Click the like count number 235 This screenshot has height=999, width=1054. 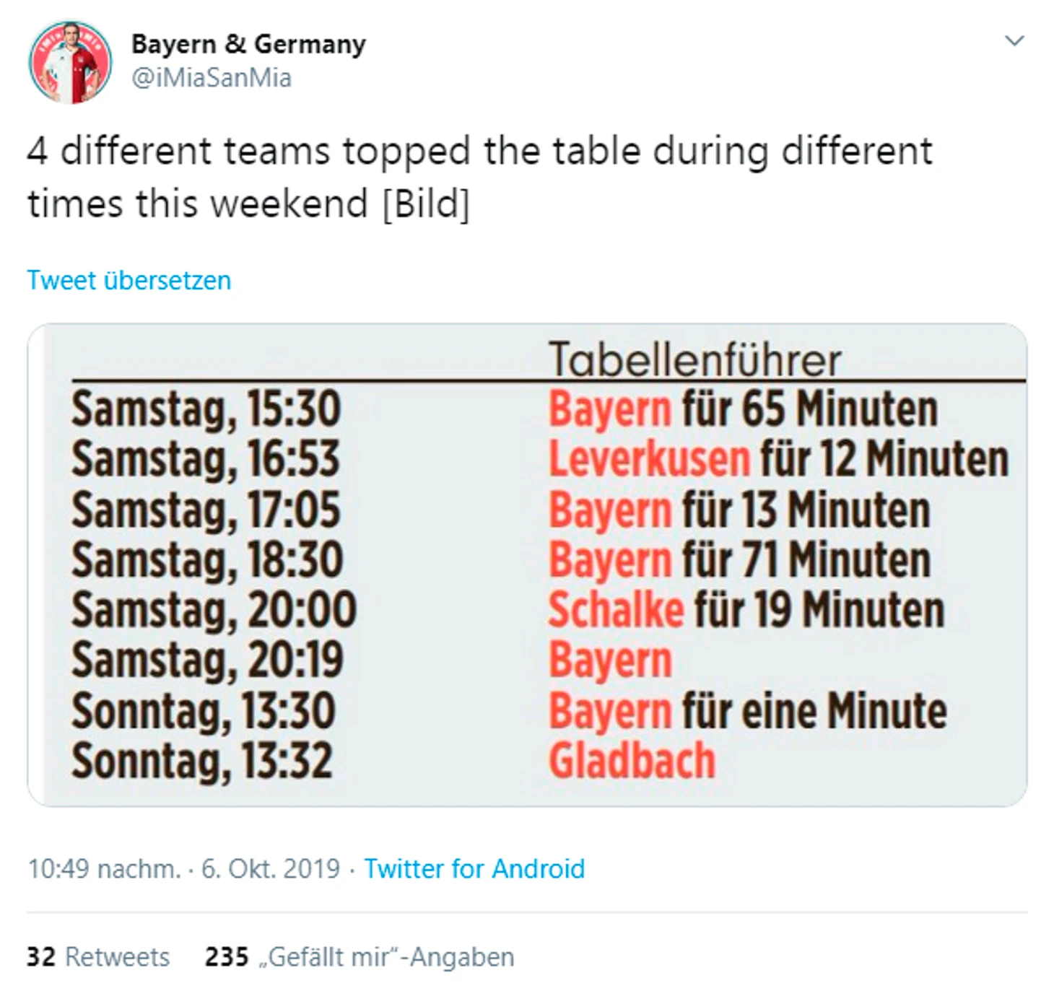click(x=225, y=957)
